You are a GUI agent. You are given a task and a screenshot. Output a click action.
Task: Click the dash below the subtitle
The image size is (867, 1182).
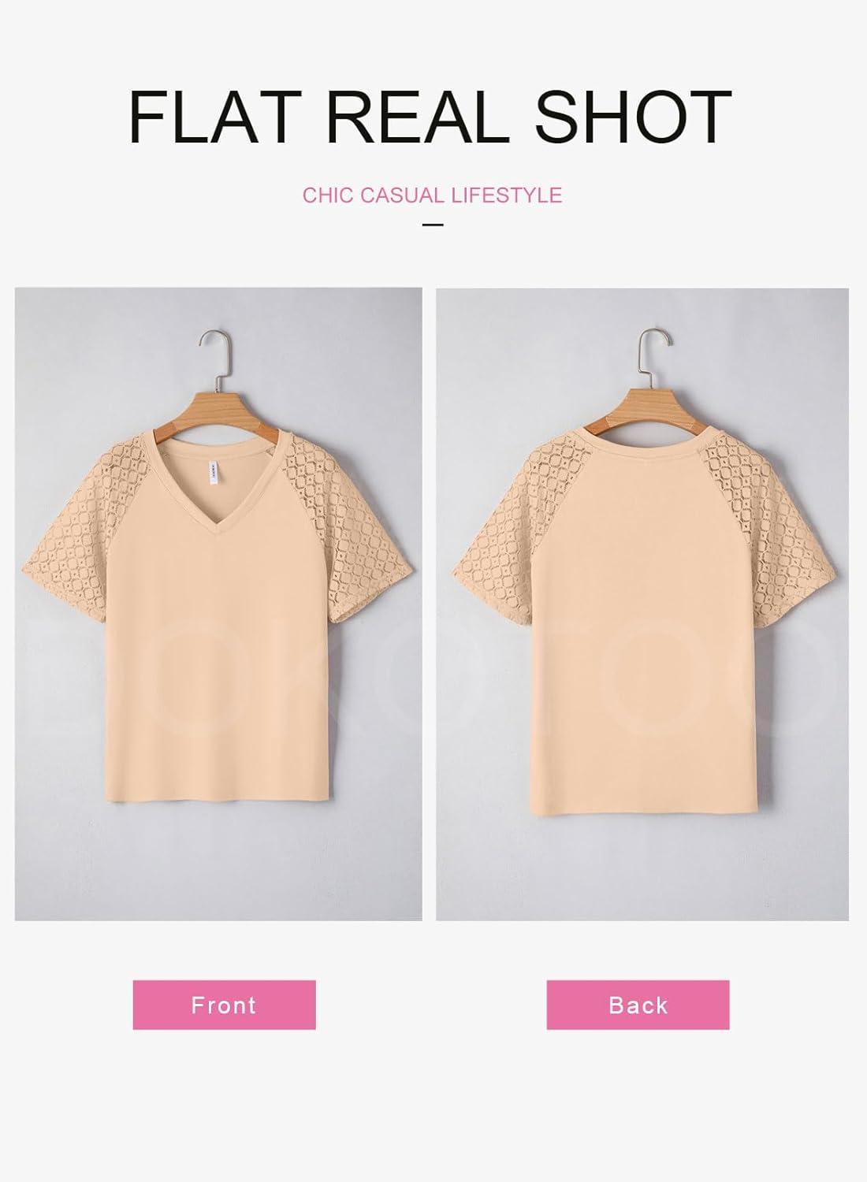(433, 225)
